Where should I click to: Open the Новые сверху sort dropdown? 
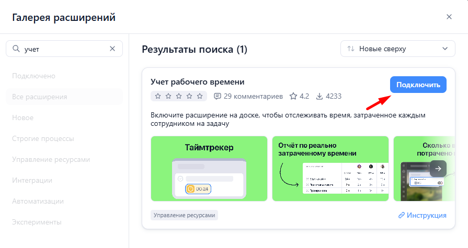(397, 49)
